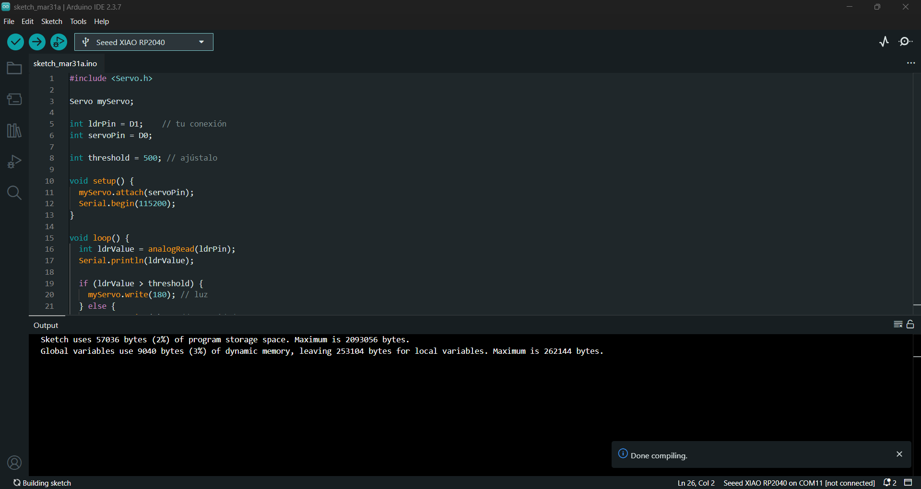Open the File menu
This screenshot has height=489, width=921.
(x=9, y=22)
